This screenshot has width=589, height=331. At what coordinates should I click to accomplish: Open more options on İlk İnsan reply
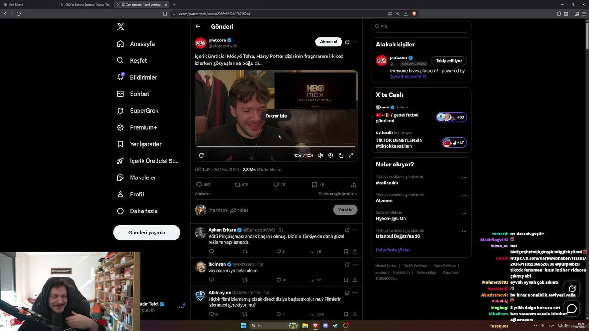point(355,264)
